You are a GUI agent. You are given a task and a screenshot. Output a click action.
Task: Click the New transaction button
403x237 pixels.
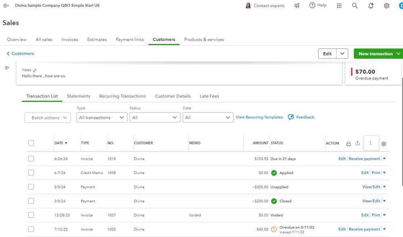coord(376,54)
